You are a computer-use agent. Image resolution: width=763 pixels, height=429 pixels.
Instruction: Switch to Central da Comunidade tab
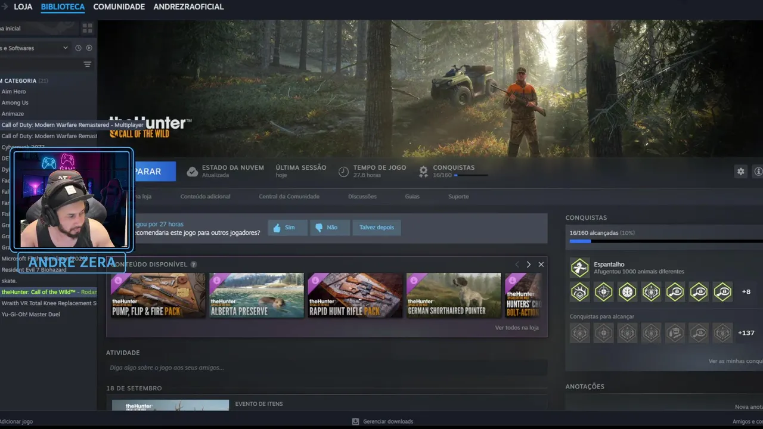click(289, 197)
